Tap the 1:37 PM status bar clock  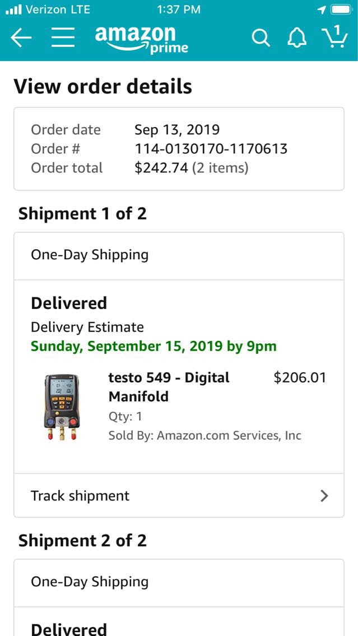tap(179, 10)
